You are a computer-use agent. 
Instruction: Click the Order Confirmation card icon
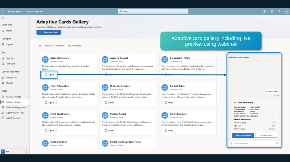coord(105,87)
